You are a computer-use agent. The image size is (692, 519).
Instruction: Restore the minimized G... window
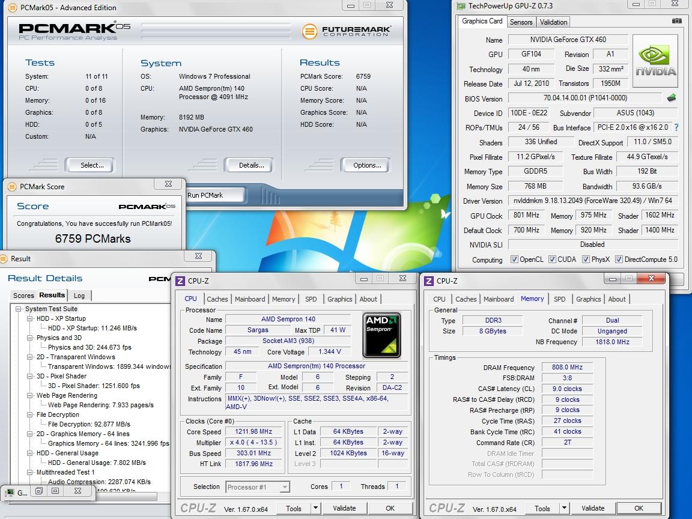click(x=39, y=491)
